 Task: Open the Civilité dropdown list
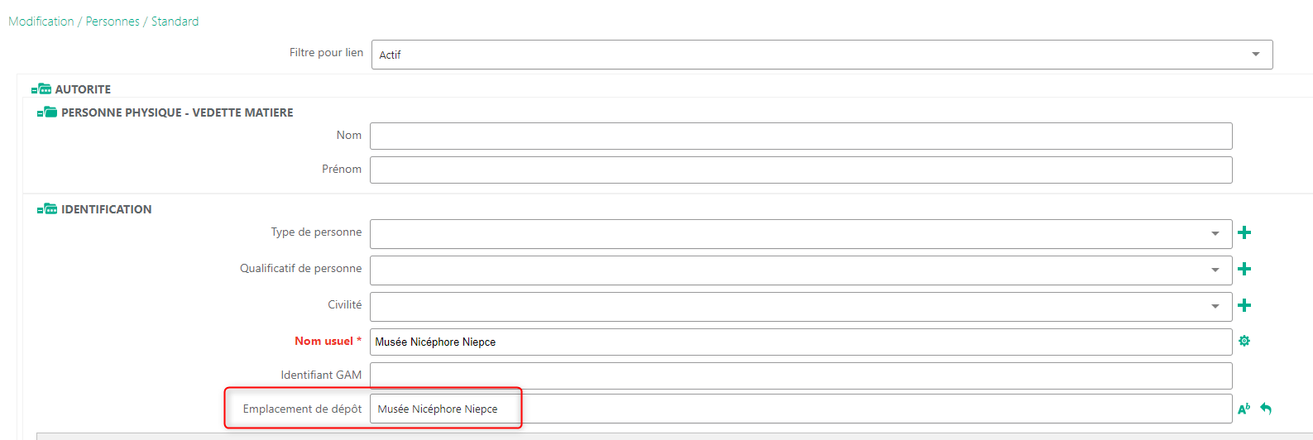1215,307
